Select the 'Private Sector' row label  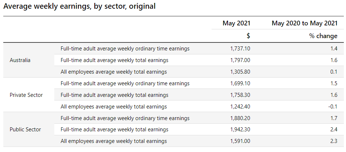tap(26, 95)
